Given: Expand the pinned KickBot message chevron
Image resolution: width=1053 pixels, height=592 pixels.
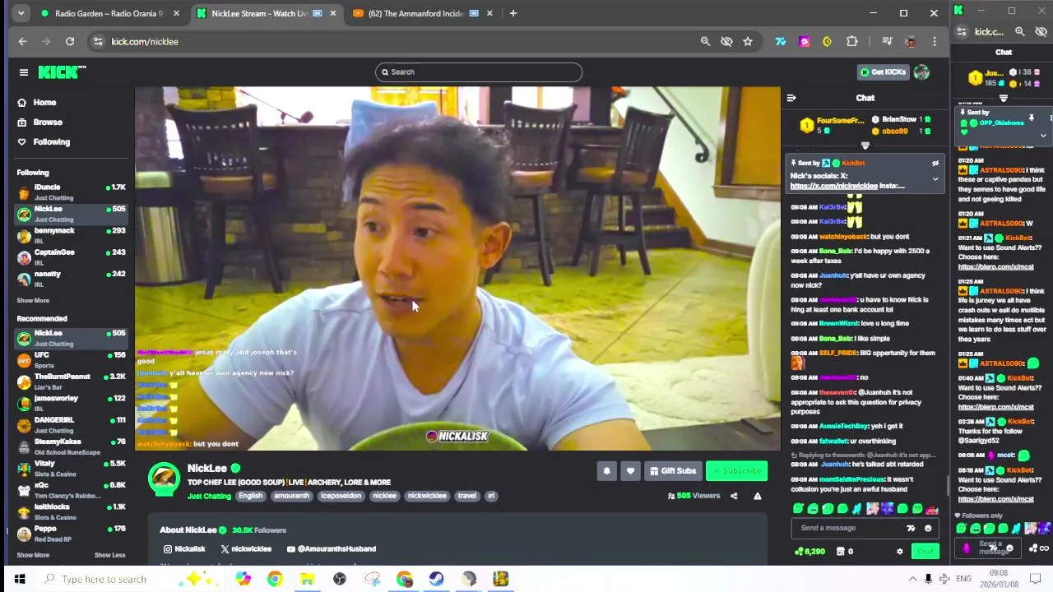Looking at the screenshot, I should 935,178.
